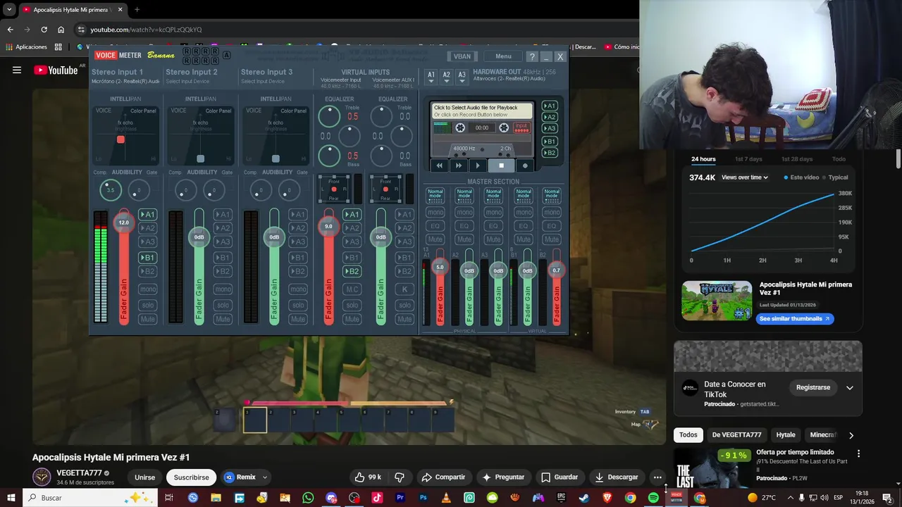Enable mono on Stereo Input 3
The height and width of the screenshot is (507, 902).
click(x=298, y=289)
